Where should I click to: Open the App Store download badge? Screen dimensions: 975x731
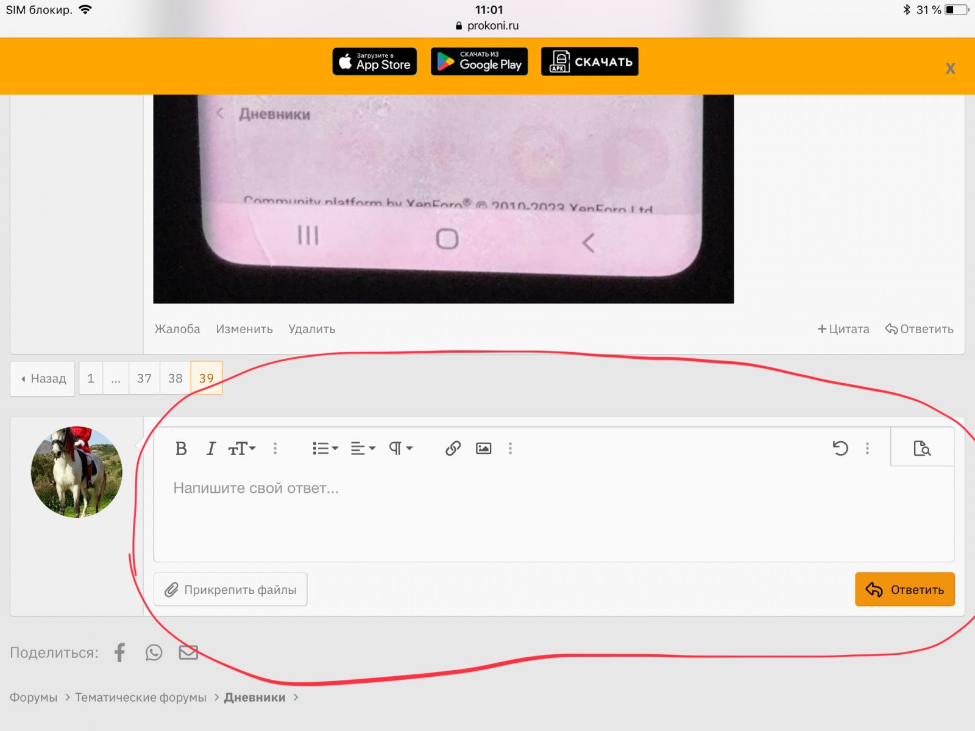click(374, 62)
